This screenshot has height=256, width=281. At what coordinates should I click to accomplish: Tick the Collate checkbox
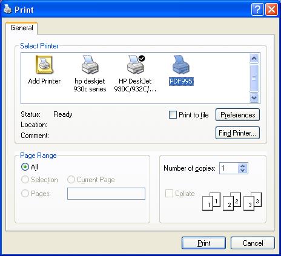tap(169, 193)
